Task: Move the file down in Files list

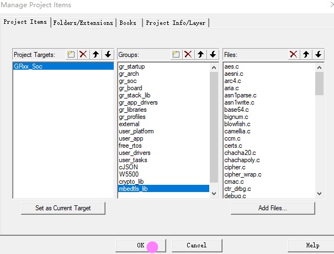Action: [x=318, y=54]
